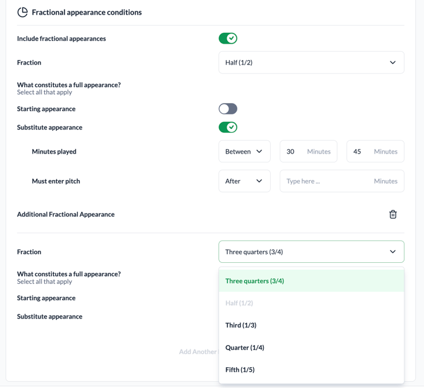Turn off the Substitute appearance toggle

click(228, 127)
